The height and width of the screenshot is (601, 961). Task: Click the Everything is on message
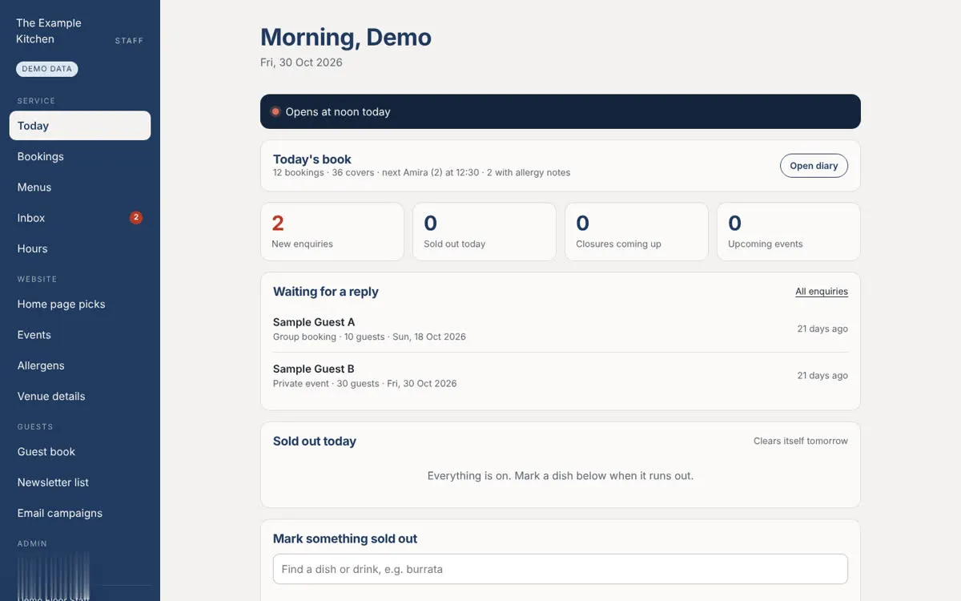561,476
